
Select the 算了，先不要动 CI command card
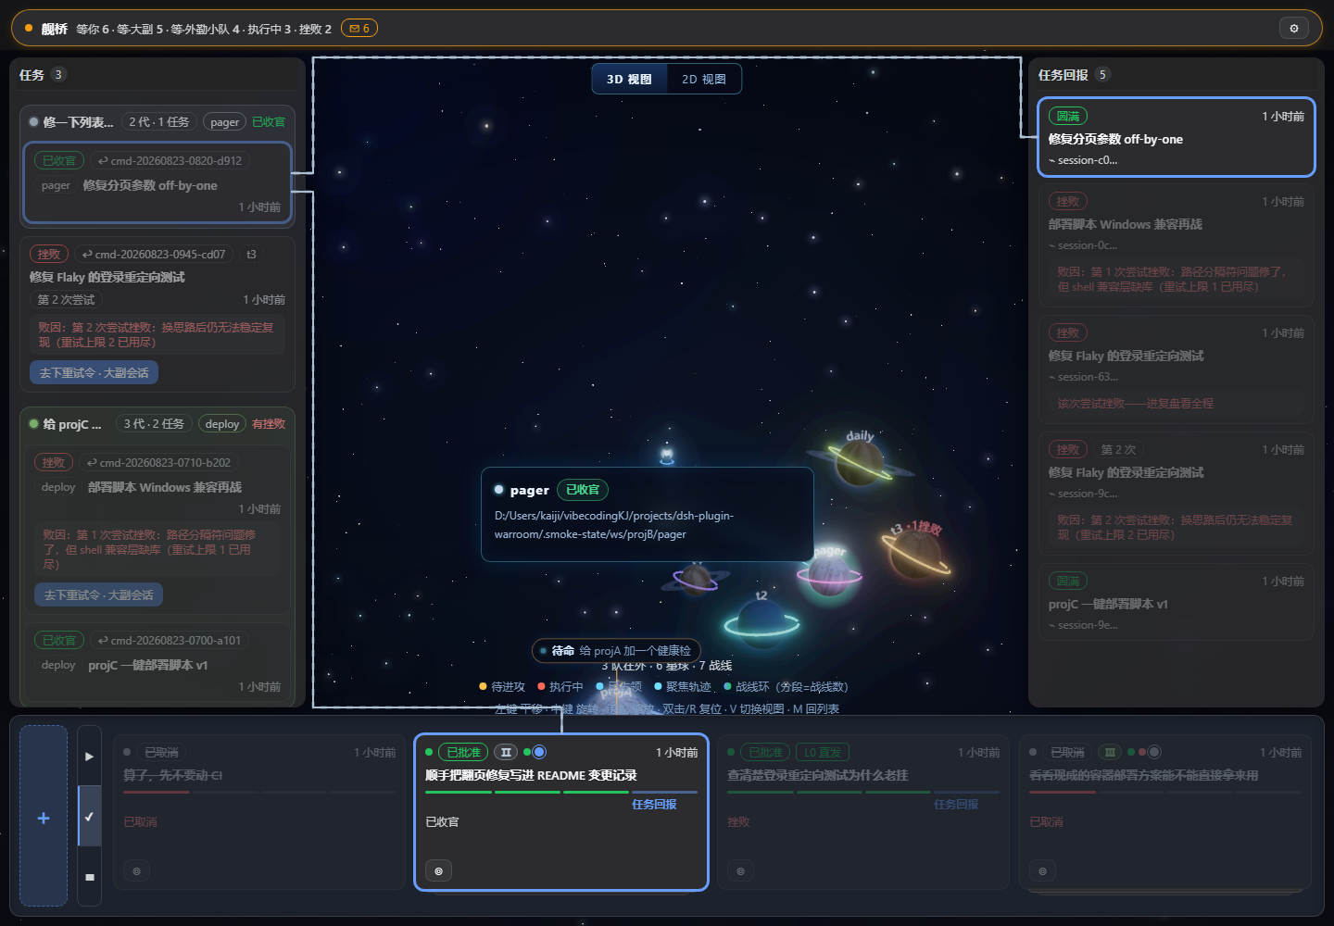coord(258,812)
